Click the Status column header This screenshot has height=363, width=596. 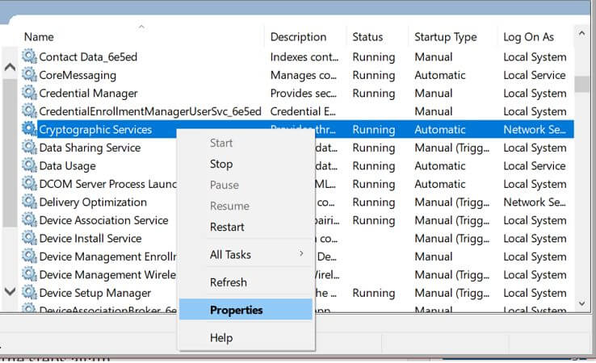click(367, 37)
